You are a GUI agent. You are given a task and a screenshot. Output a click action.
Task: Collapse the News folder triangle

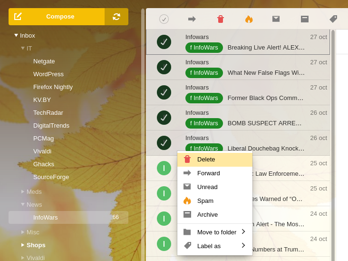(x=23, y=204)
